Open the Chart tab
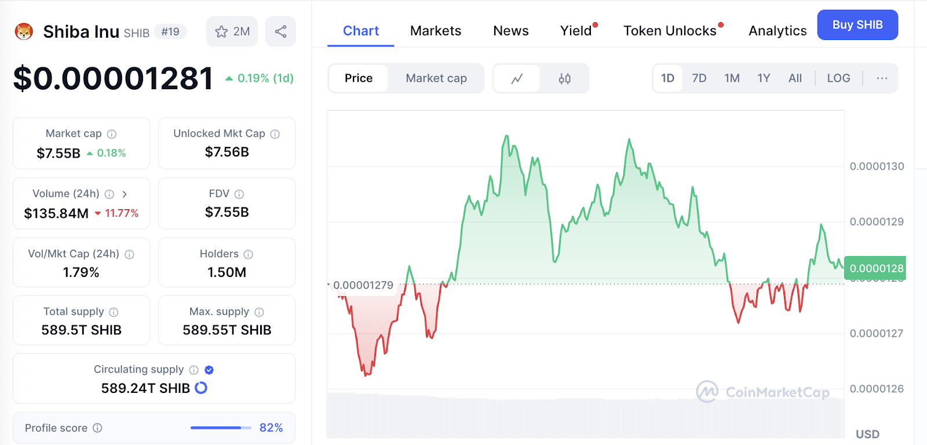Viewport: 927px width, 445px height. tap(361, 31)
